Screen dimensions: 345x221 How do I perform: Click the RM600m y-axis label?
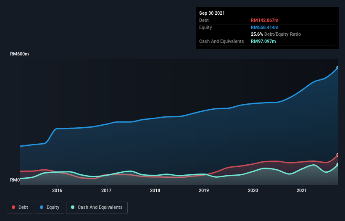pos(19,54)
